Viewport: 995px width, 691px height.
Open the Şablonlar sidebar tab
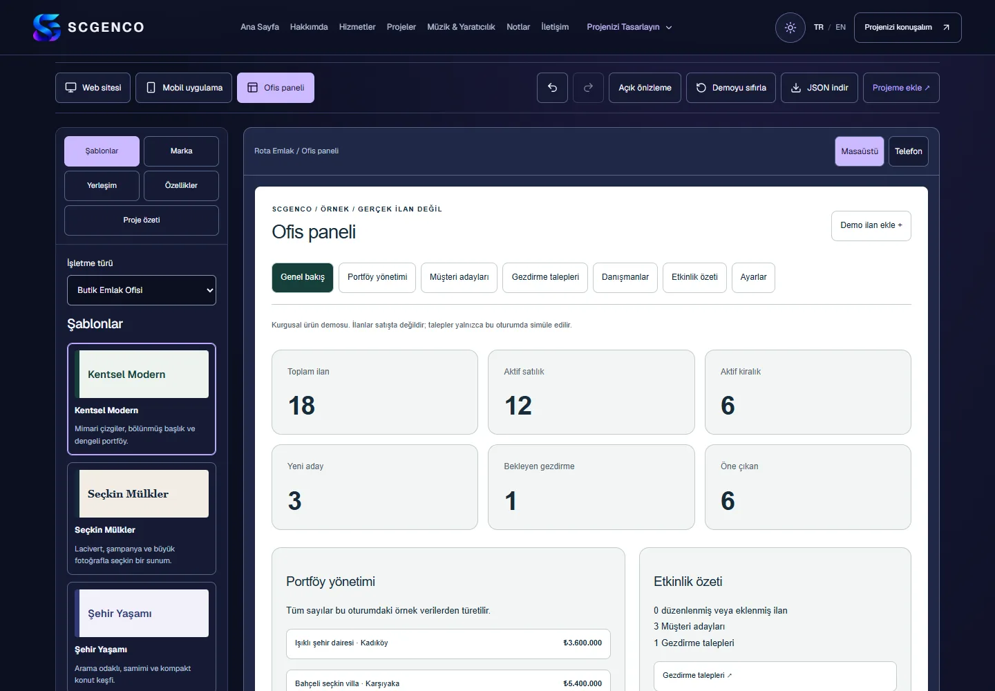pyautogui.click(x=102, y=151)
